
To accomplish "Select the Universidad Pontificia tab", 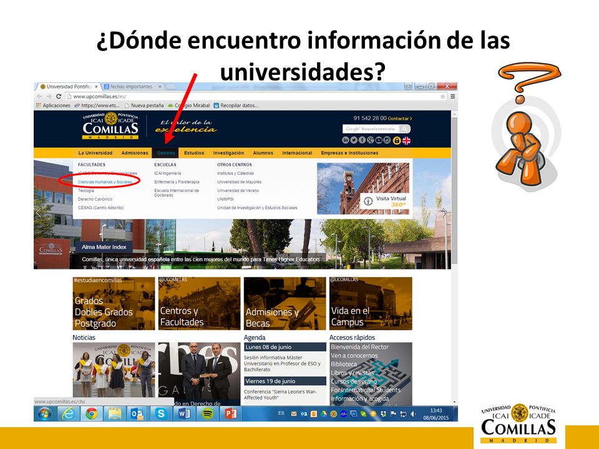I will [69, 87].
